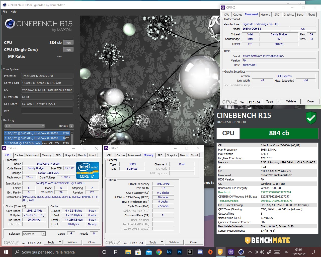Click Textures/Models link in BenchMate panel
Viewport: 321px width, 257px height.
[x=228, y=201]
